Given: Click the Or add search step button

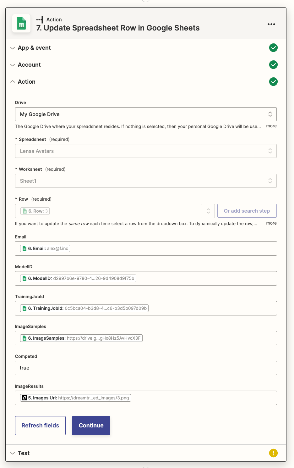Looking at the screenshot, I should point(247,211).
